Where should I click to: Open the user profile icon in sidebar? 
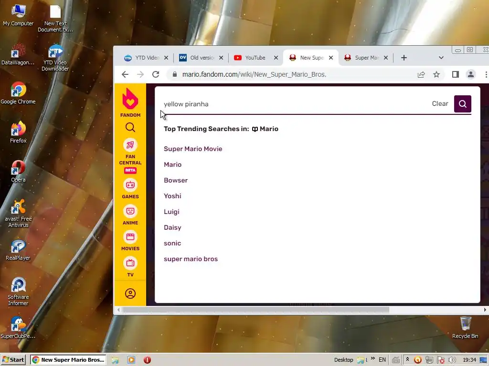(x=130, y=294)
